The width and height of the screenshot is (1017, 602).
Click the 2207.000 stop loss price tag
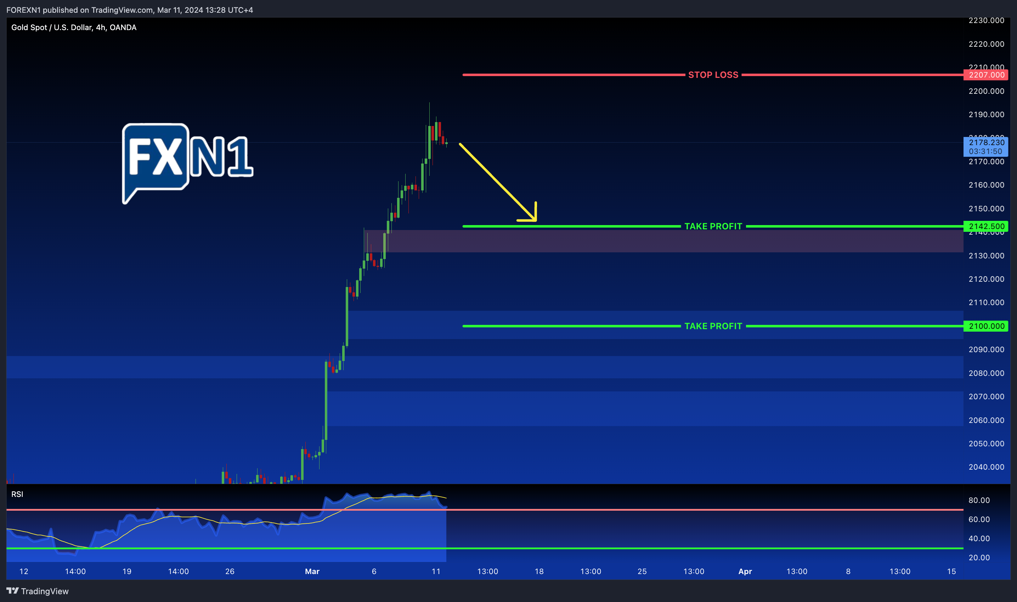click(986, 75)
